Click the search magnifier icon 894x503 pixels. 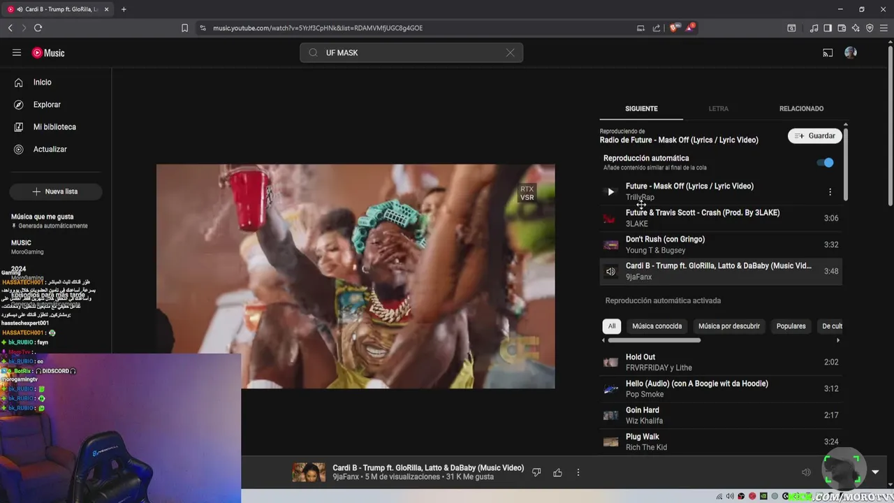pyautogui.click(x=313, y=52)
